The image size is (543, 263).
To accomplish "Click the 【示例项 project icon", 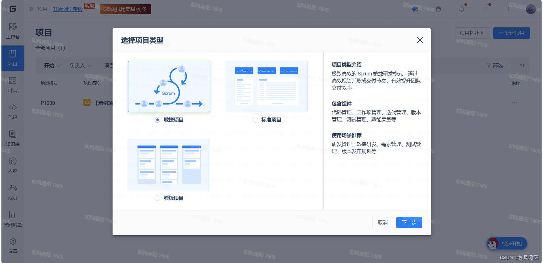I will click(x=87, y=102).
